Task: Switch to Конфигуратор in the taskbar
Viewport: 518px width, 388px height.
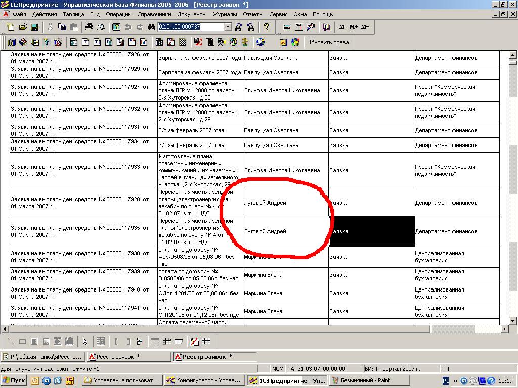Action: [204, 380]
